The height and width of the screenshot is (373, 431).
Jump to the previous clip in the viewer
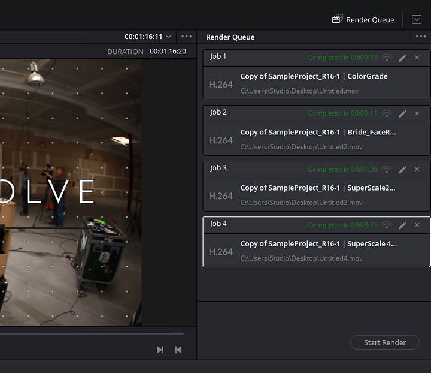tap(178, 350)
